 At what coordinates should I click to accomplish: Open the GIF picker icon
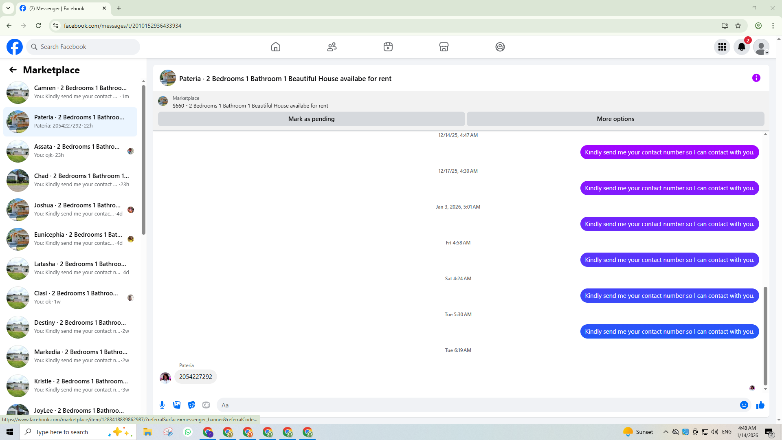coord(206,405)
